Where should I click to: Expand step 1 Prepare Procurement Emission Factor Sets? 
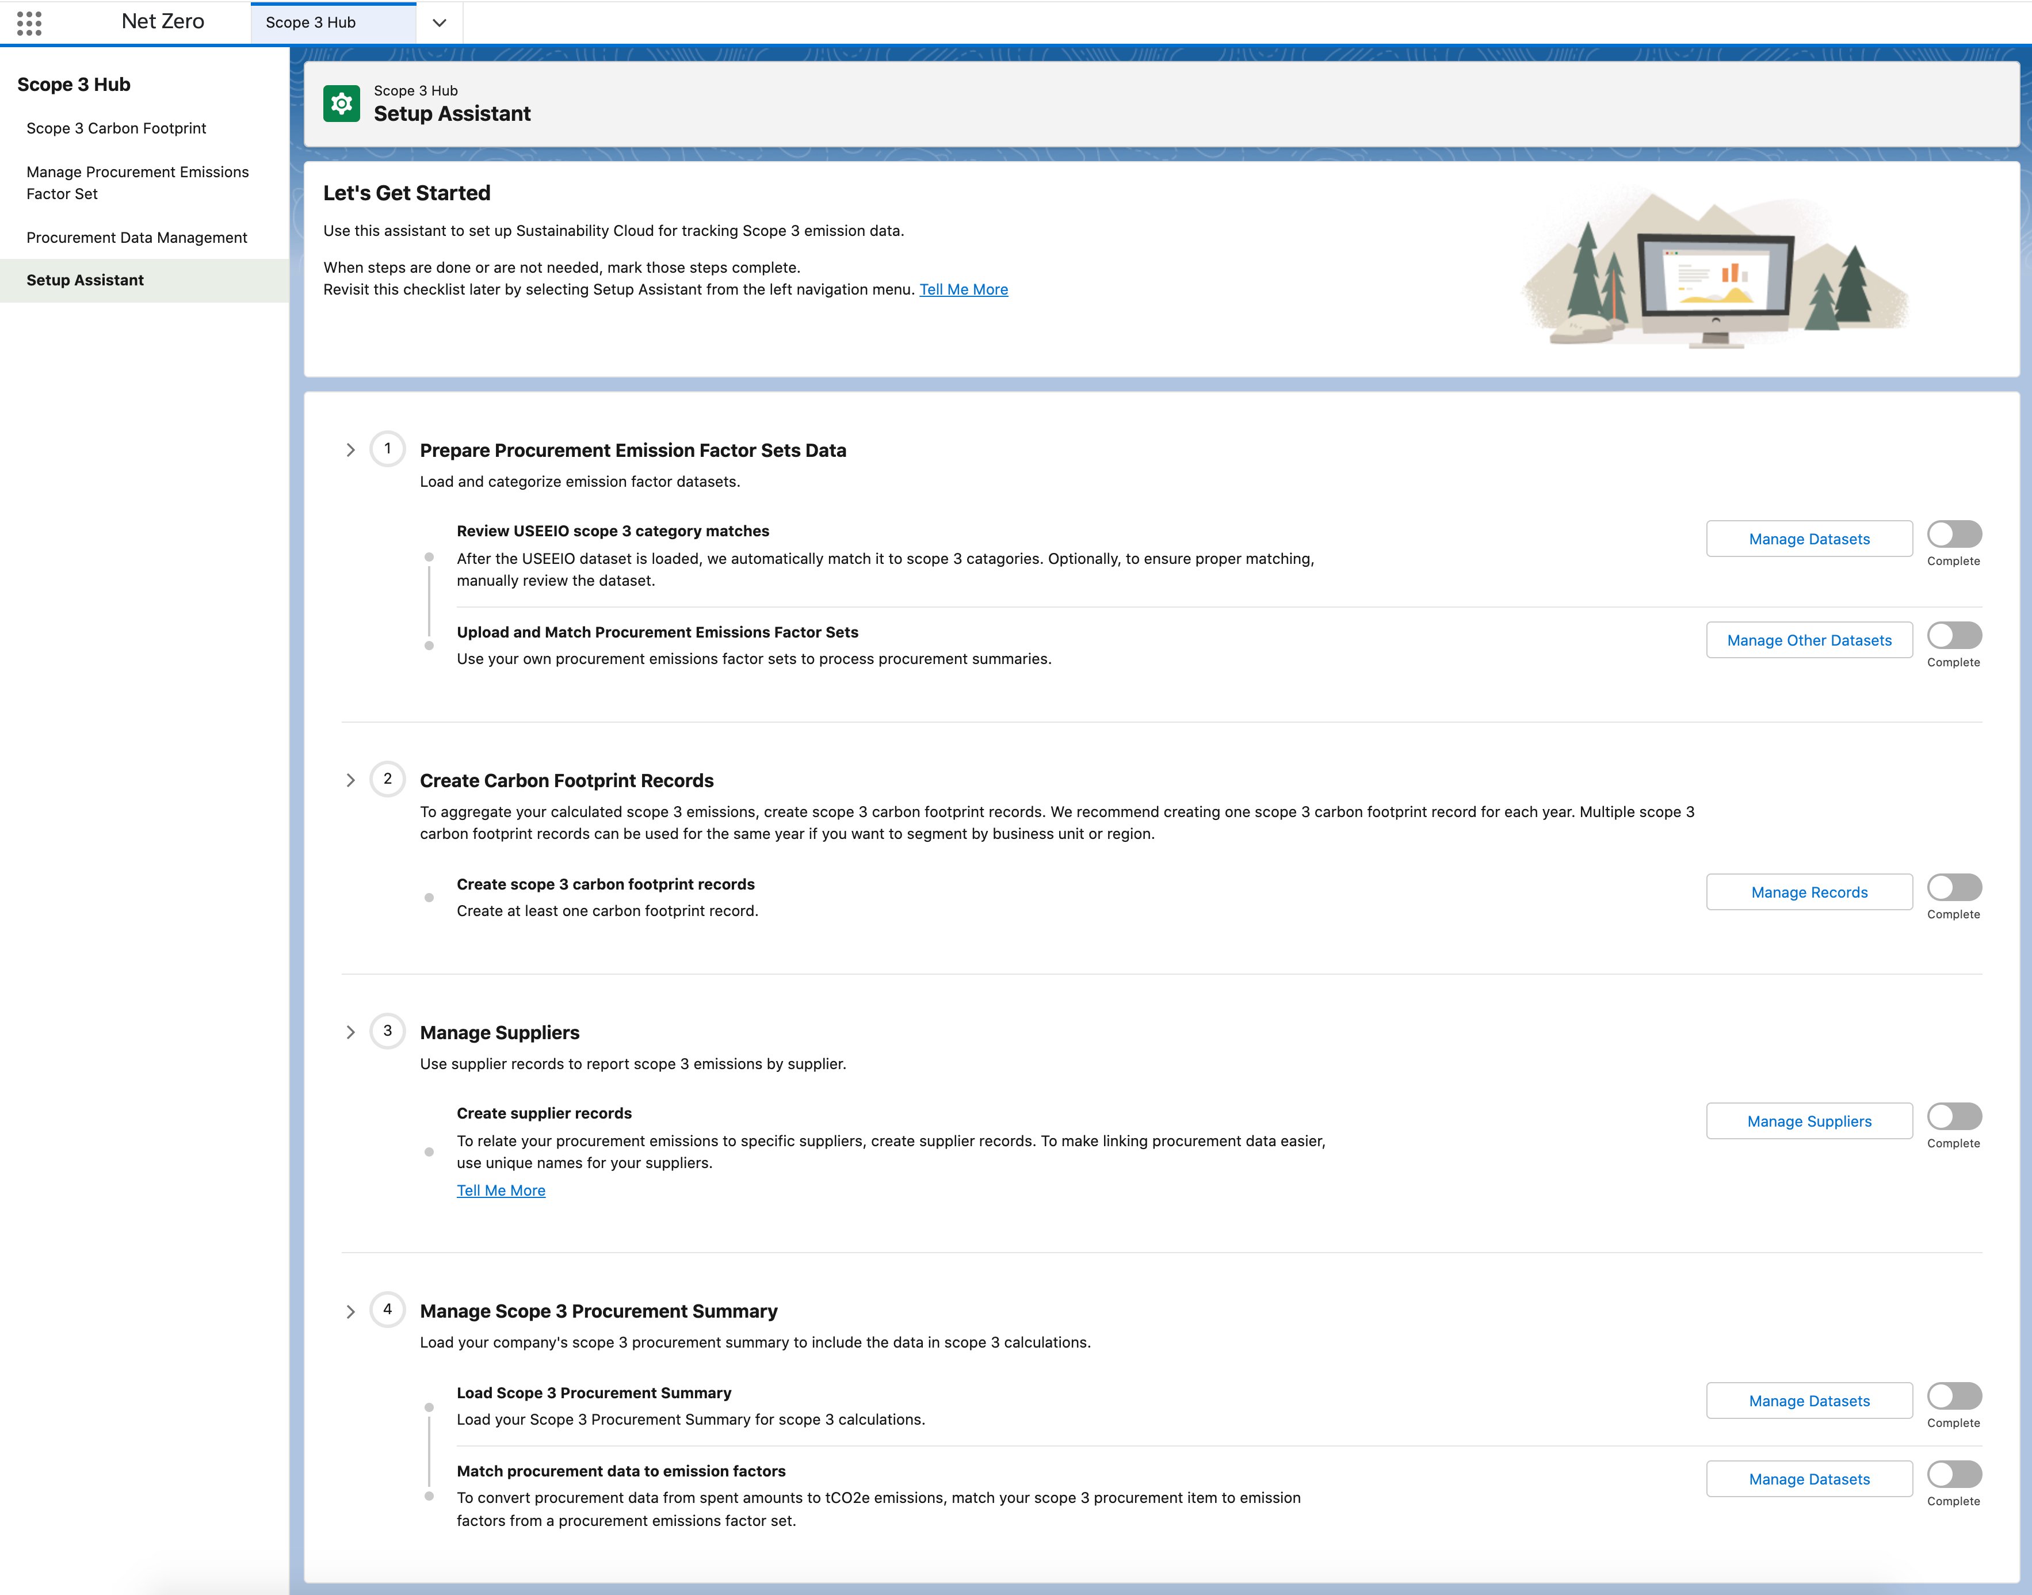tap(350, 450)
